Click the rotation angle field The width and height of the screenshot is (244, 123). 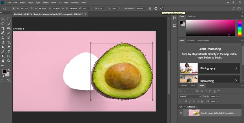[86, 8]
